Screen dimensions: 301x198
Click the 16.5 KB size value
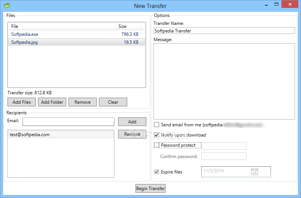pos(131,42)
